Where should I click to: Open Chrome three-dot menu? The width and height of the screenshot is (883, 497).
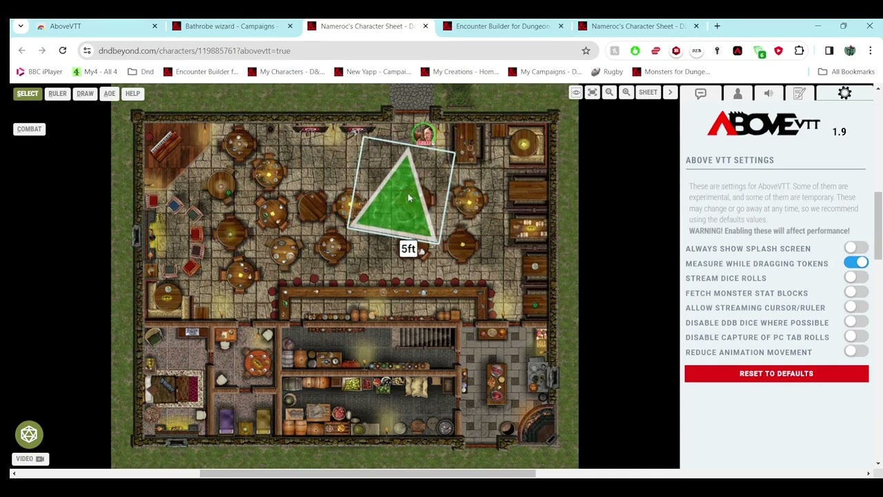(x=871, y=50)
